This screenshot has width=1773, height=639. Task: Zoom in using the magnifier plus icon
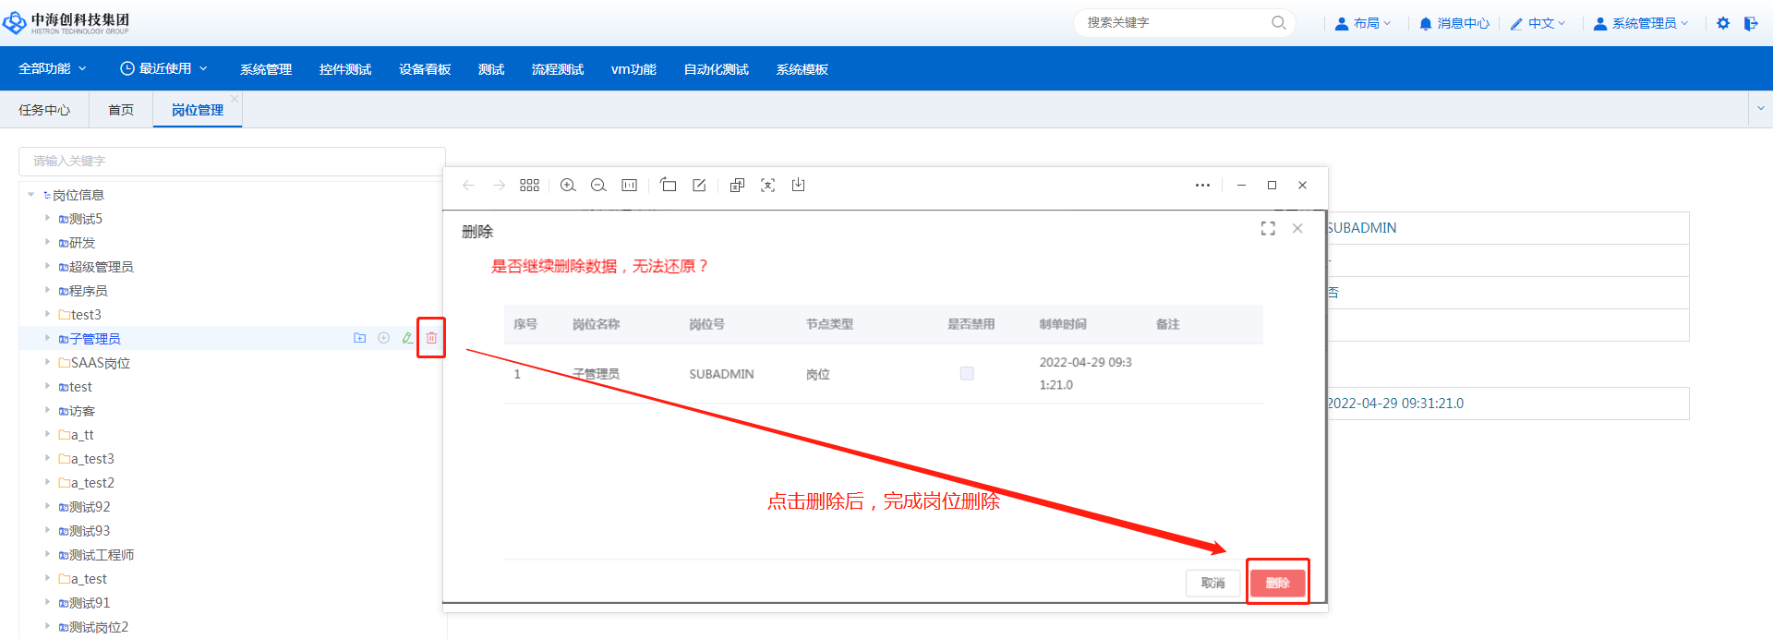click(x=568, y=186)
